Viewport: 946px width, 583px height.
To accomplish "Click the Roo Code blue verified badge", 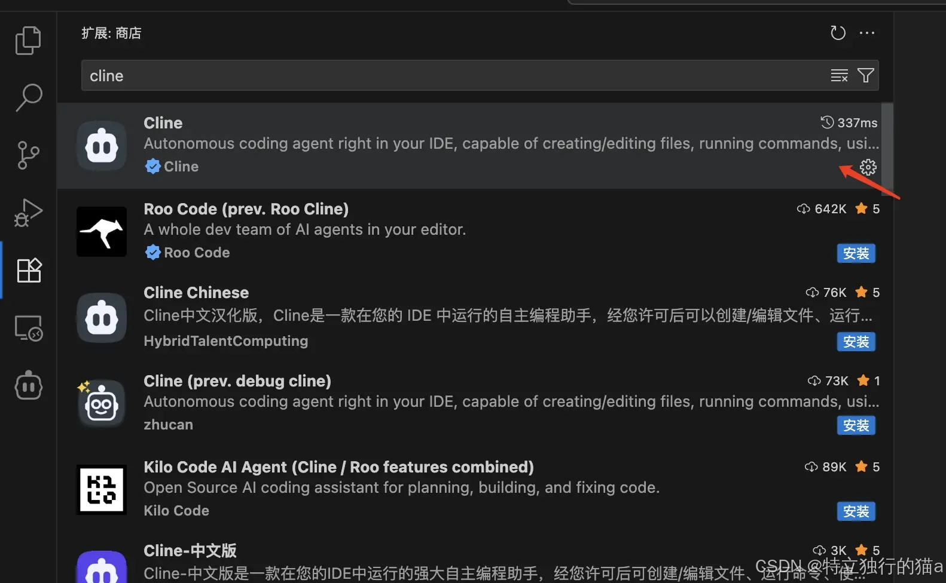I will coord(153,252).
